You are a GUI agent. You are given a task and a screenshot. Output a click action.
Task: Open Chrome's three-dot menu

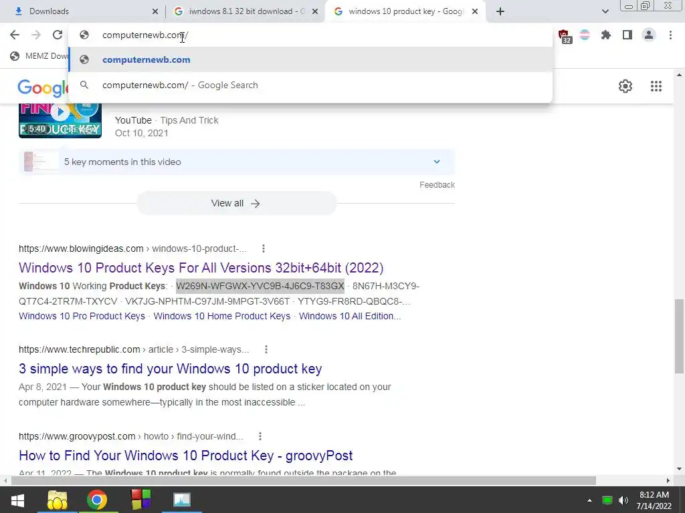[670, 35]
